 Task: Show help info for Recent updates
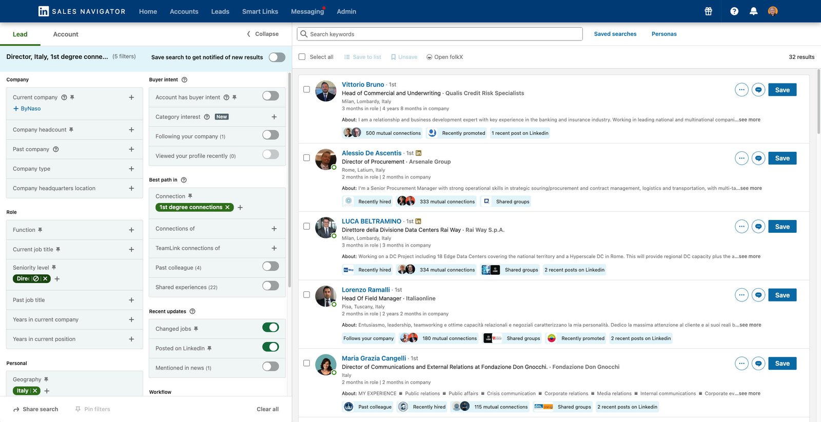192,311
